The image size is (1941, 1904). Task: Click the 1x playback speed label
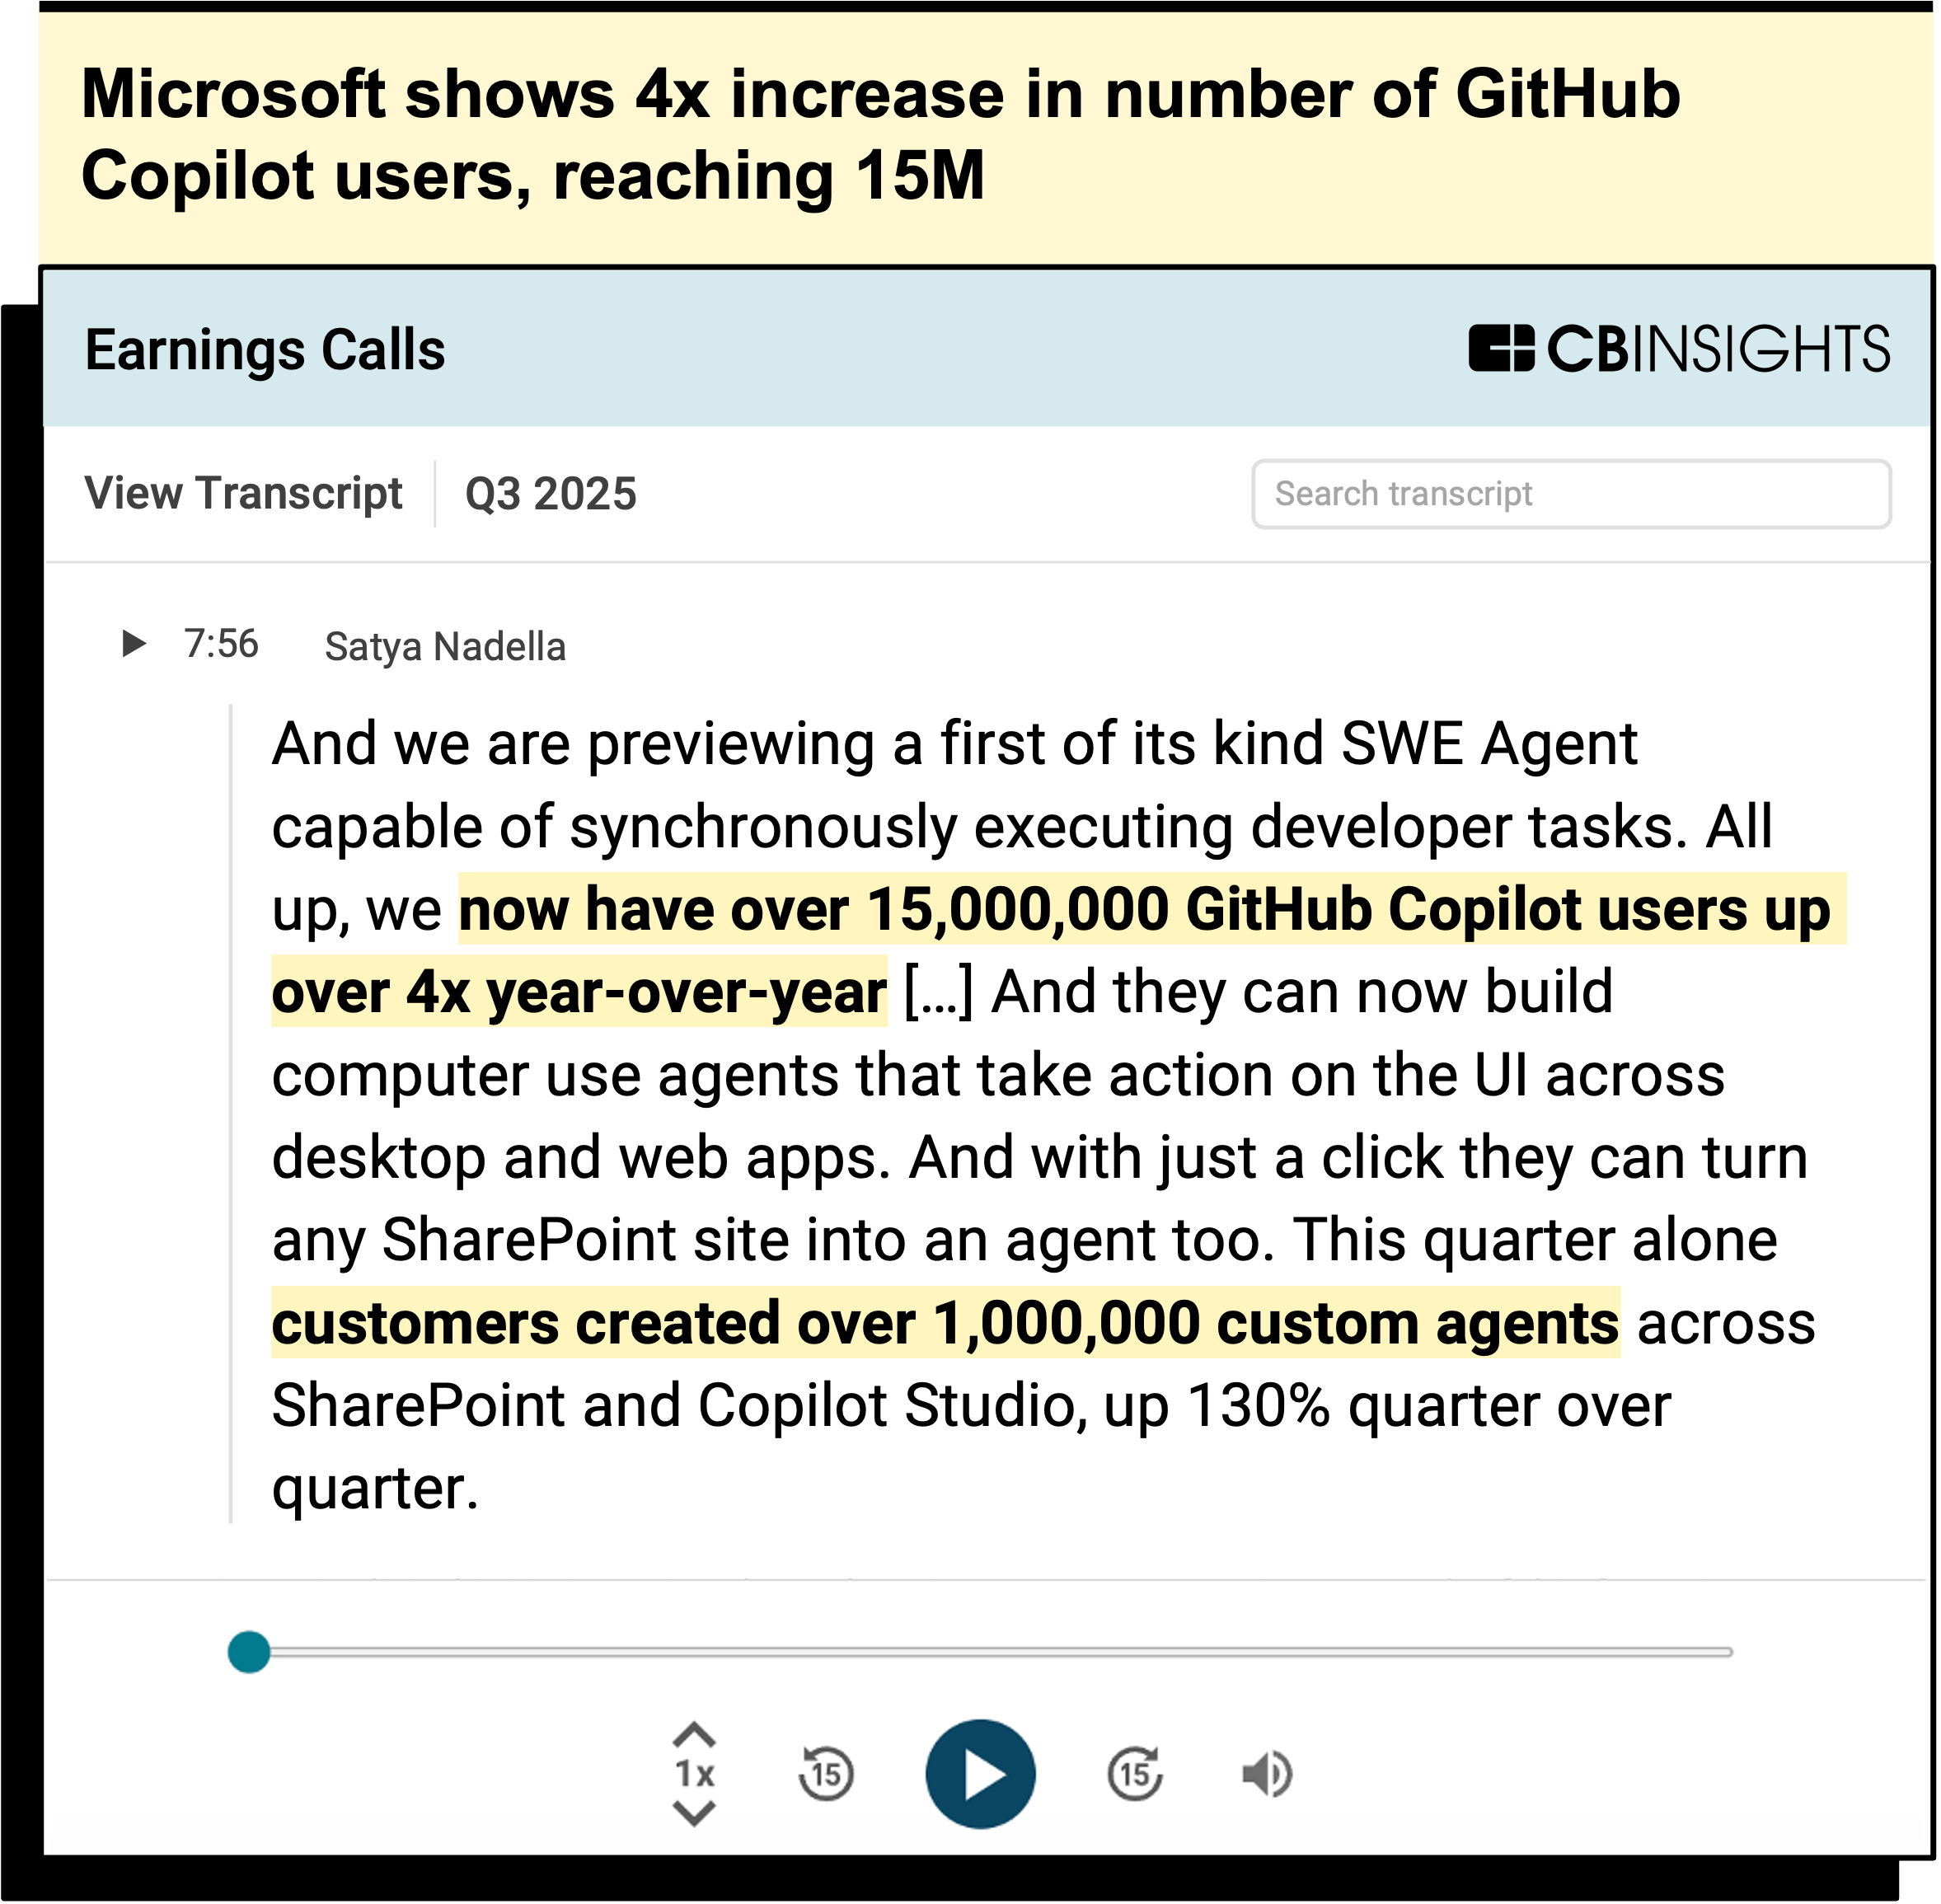point(695,1774)
